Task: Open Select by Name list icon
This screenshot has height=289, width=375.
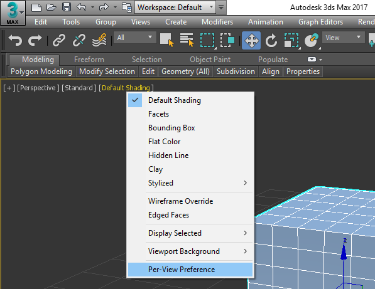Action: click(187, 40)
